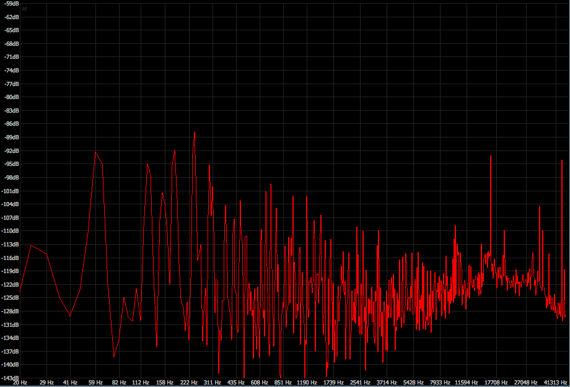This screenshot has height=387, width=570.
Task: Select the -80dB level label
Action: (x=11, y=97)
